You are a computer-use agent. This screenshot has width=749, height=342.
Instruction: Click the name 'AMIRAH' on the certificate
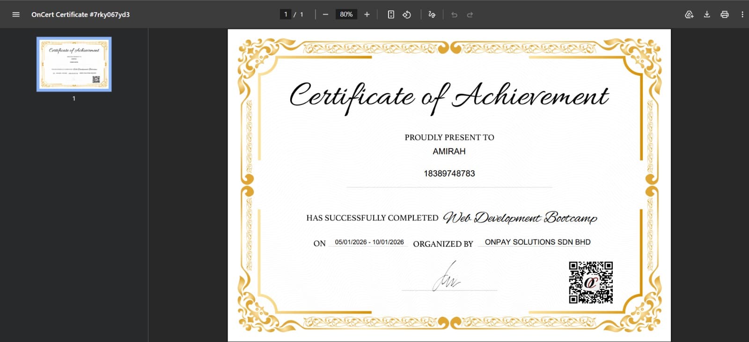[x=449, y=151]
